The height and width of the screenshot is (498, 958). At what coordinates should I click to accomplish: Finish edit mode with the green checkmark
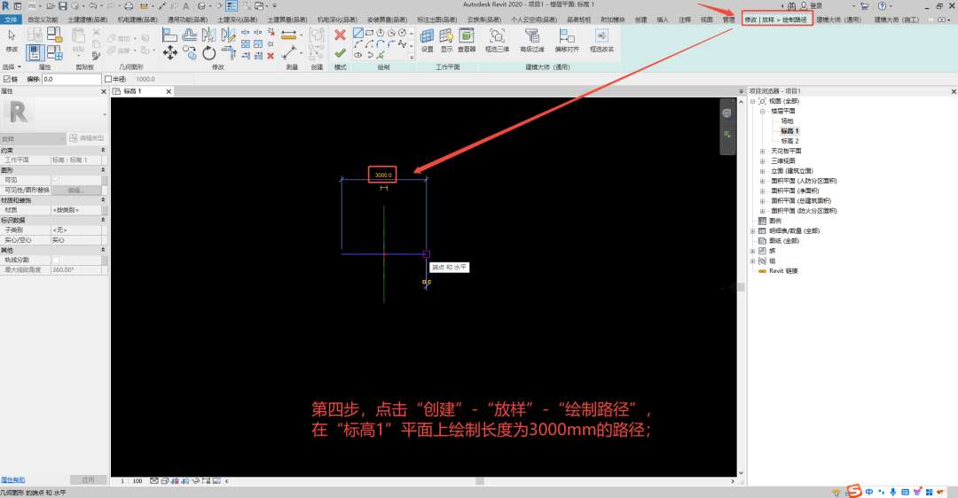341,53
